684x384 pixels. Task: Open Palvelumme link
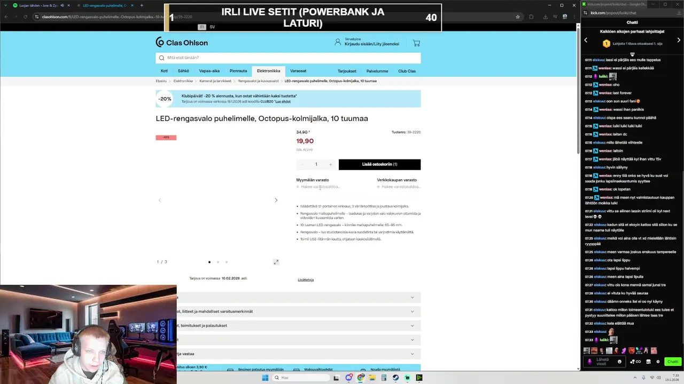(377, 71)
